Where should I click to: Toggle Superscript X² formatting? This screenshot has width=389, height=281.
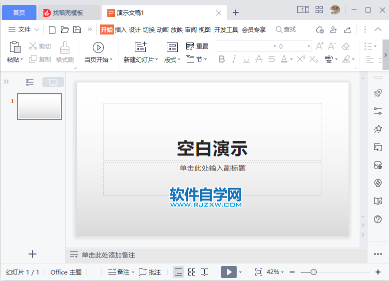click(x=301, y=59)
